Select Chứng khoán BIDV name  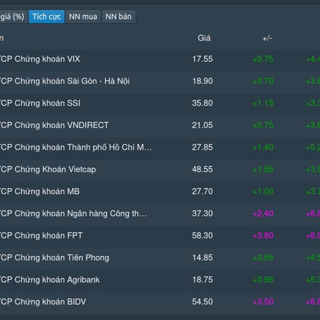click(x=50, y=302)
